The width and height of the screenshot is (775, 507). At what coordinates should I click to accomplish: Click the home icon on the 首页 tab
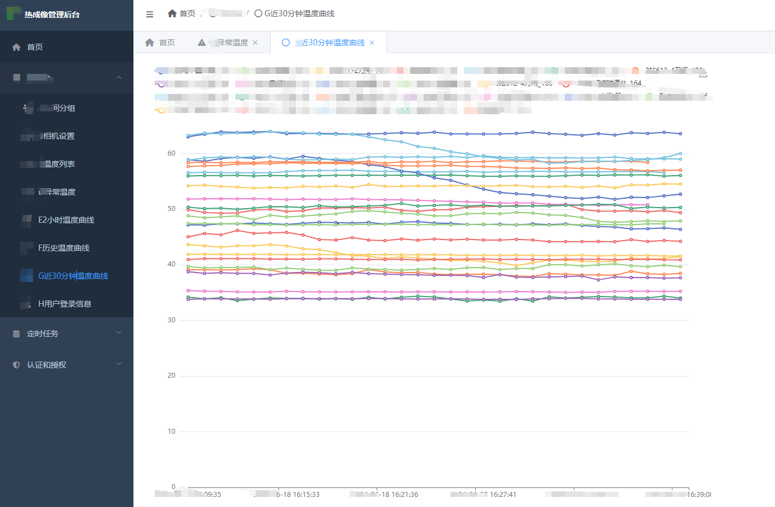(x=150, y=43)
